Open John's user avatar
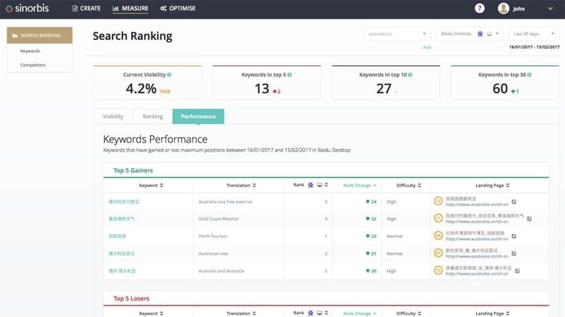This screenshot has width=565, height=317. (503, 8)
